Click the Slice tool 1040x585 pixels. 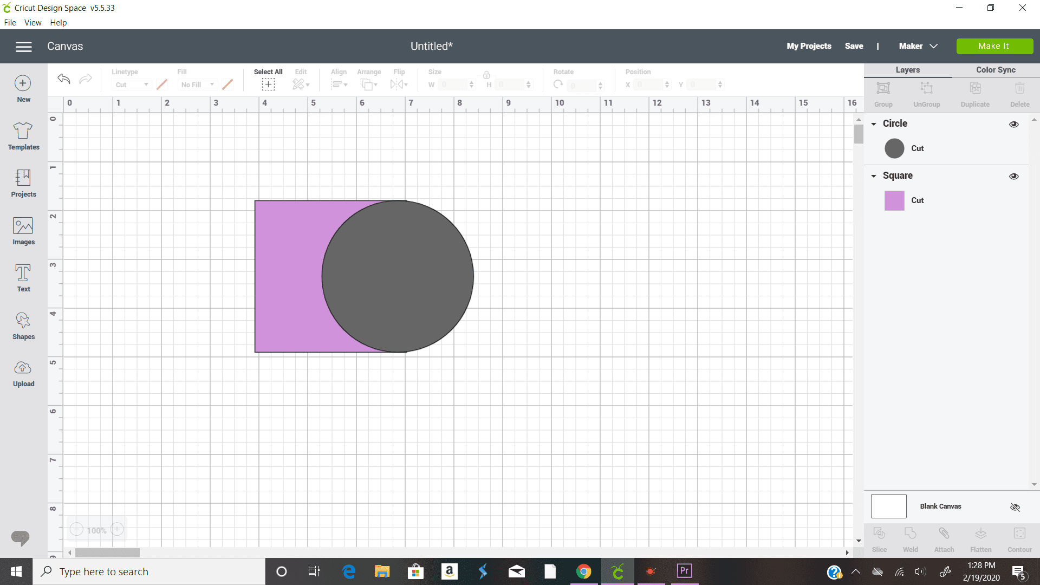pyautogui.click(x=879, y=540)
